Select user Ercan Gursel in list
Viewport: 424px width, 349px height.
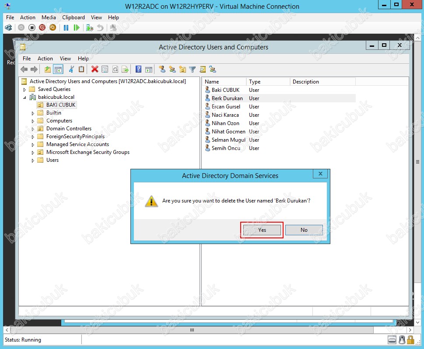226,107
